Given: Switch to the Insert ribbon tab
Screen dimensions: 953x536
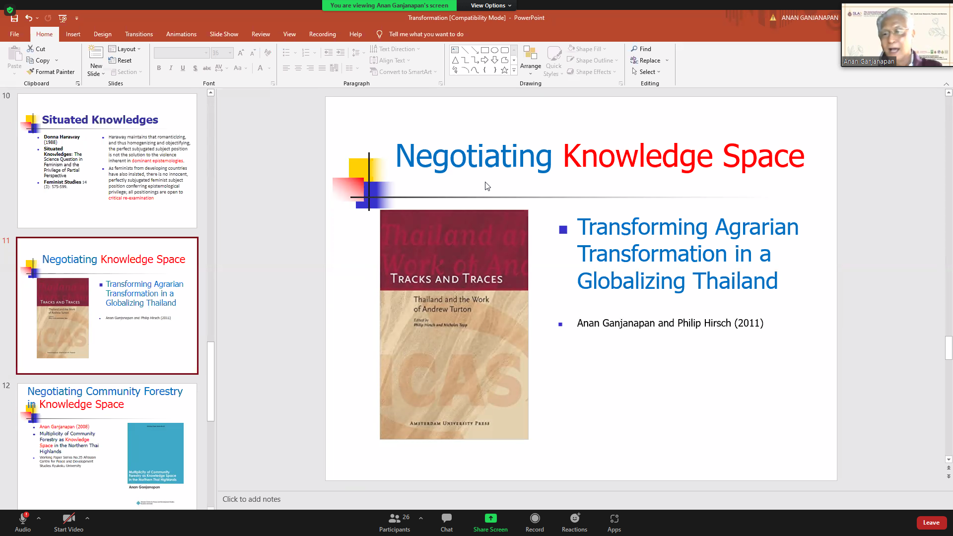Looking at the screenshot, I should tap(73, 34).
